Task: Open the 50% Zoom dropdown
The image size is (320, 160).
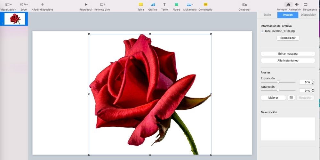Action: coord(24,4)
